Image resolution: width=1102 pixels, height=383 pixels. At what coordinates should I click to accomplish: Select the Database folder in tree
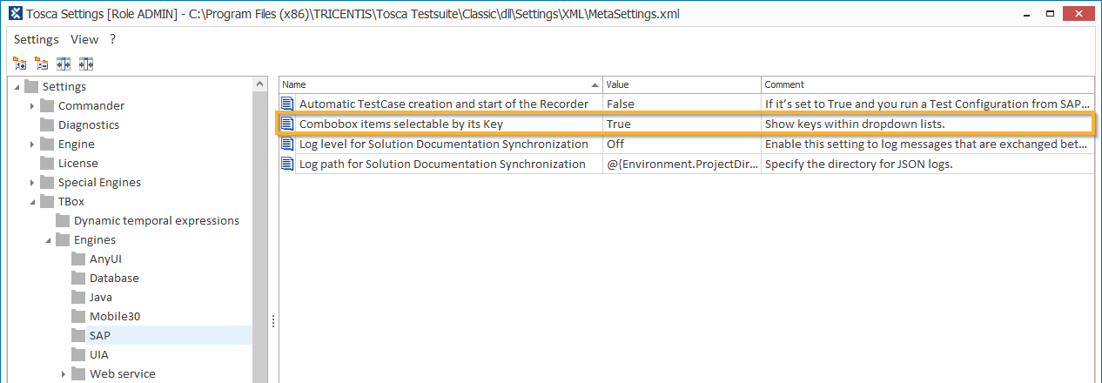click(113, 279)
